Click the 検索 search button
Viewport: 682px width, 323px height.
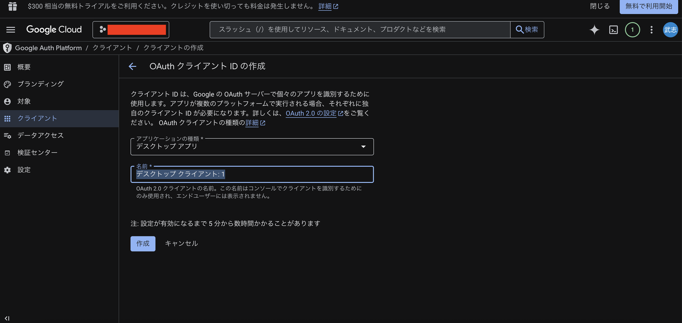tap(527, 29)
